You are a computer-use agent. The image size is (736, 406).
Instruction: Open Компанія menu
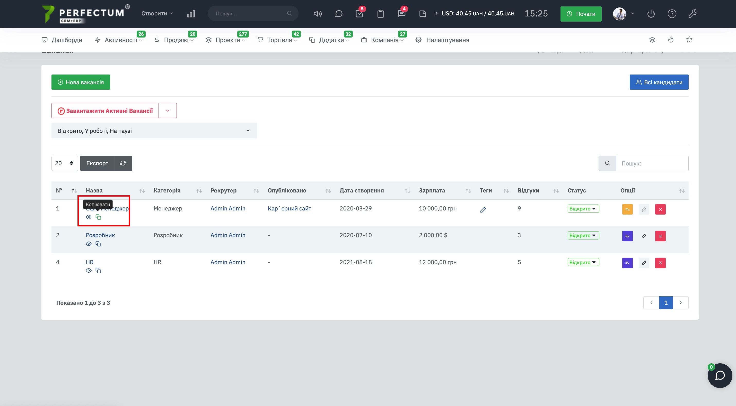383,40
